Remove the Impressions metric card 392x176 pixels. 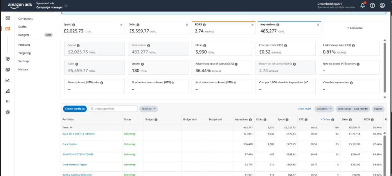pos(318,25)
